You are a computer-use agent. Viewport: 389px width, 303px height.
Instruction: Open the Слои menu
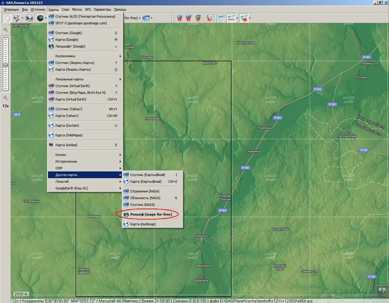point(65,9)
